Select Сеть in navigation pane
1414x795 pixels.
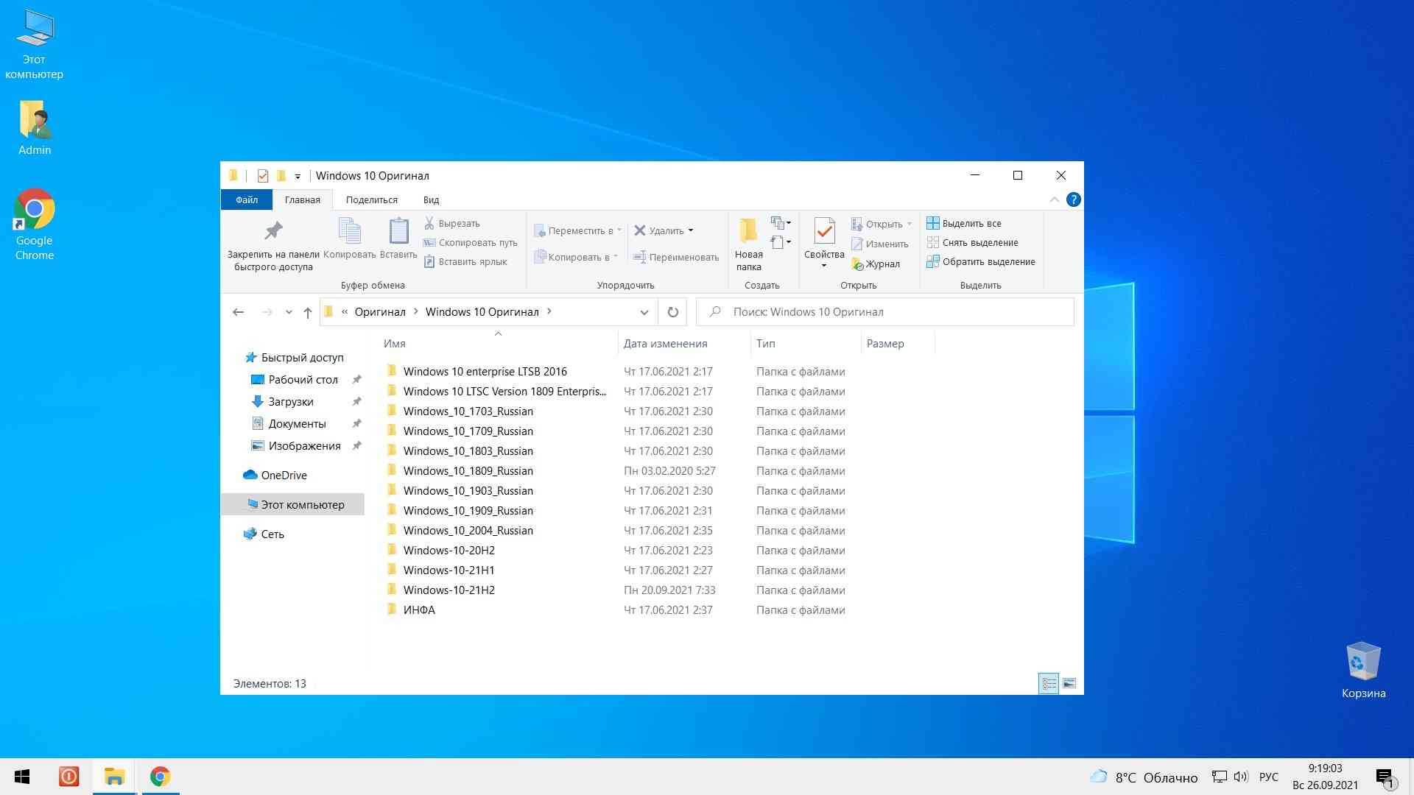click(x=264, y=534)
